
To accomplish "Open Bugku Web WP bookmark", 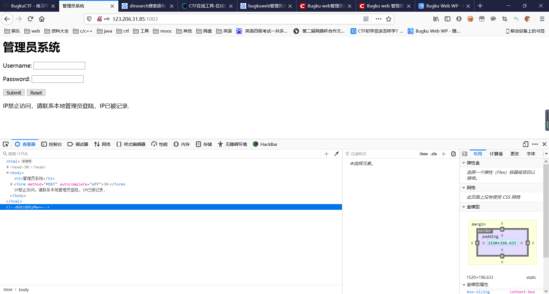I will pyautogui.click(x=434, y=31).
